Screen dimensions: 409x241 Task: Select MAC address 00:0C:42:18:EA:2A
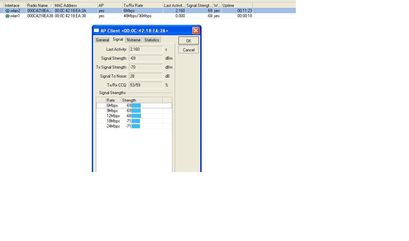(71, 11)
